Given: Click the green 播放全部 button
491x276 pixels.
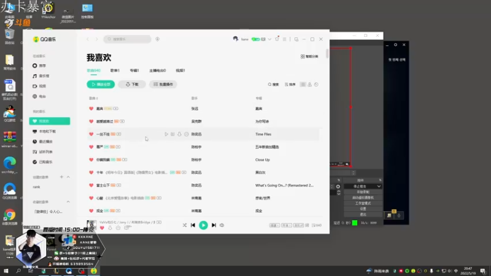Looking at the screenshot, I should click(101, 85).
